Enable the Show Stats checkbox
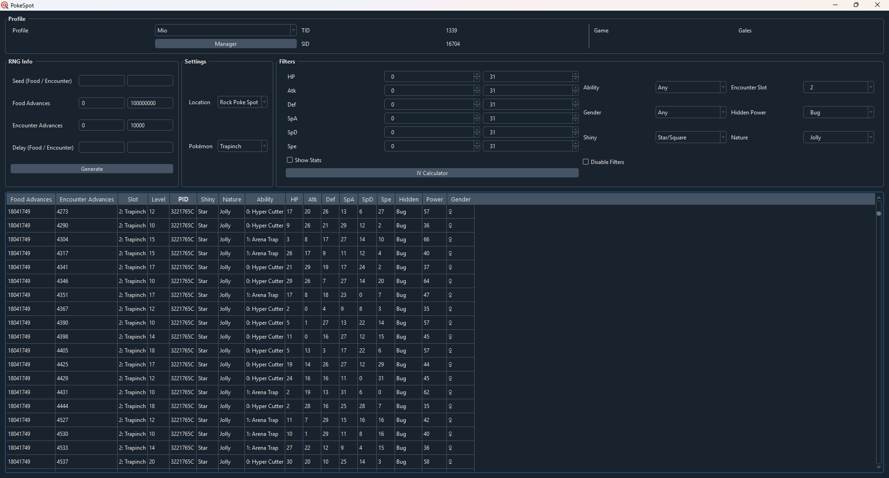This screenshot has height=478, width=889. (290, 160)
